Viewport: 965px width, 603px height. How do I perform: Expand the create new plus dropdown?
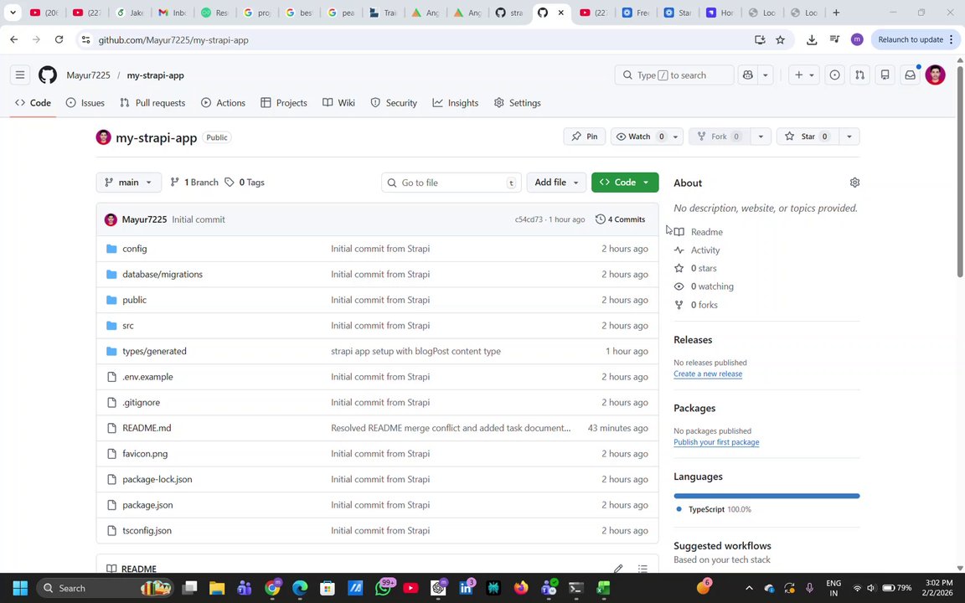tap(804, 75)
